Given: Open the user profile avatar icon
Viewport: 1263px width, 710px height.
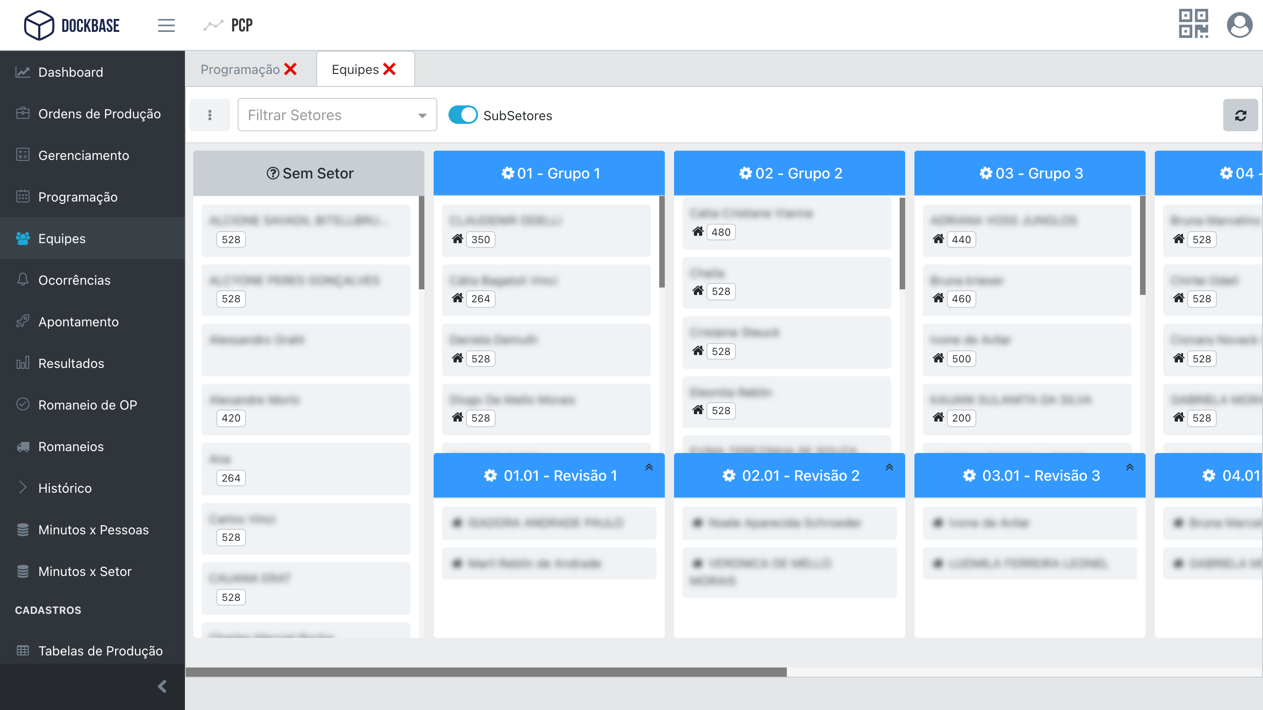Looking at the screenshot, I should click(x=1239, y=24).
